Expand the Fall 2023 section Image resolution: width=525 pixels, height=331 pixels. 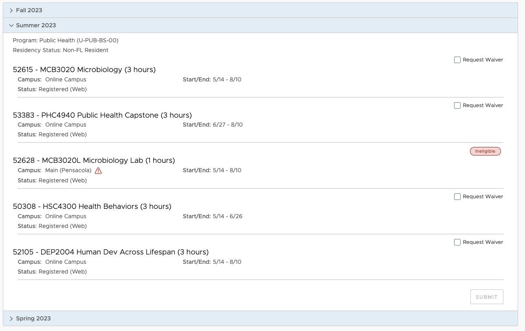point(260,10)
